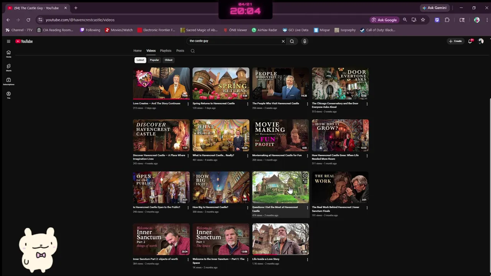Play Movie Making for Fun Profit thumbnail
This screenshot has height=276, width=491.
[x=280, y=135]
